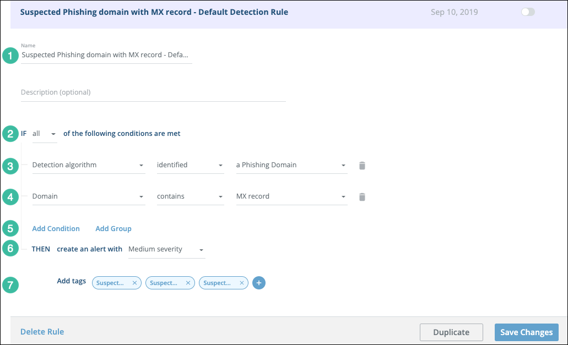This screenshot has width=568, height=345.
Task: Expand the Domain field dropdown
Action: tap(88, 196)
